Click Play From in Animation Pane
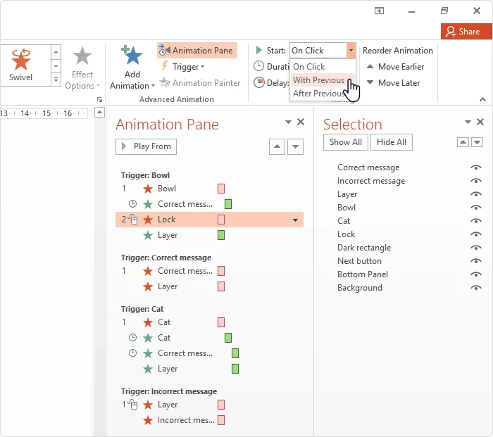493x437 pixels. tap(146, 146)
